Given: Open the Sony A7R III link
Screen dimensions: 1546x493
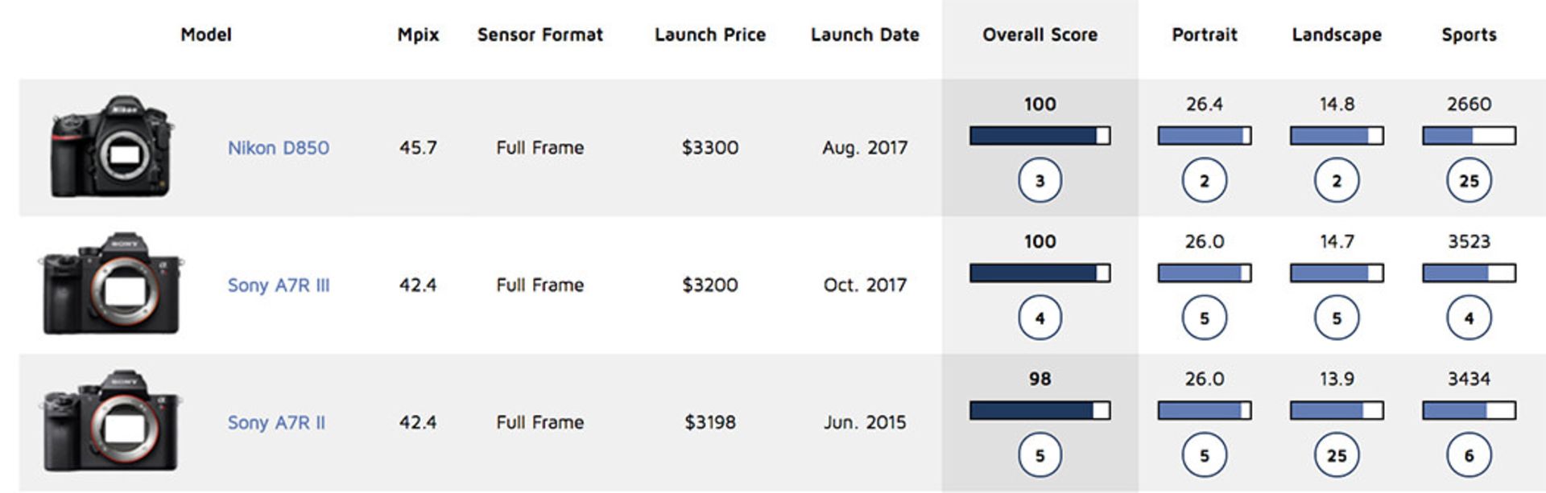Looking at the screenshot, I should point(279,286).
